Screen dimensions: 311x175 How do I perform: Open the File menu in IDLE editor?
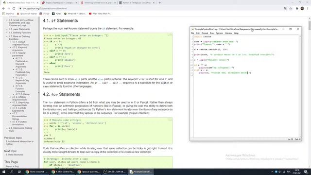192,33
